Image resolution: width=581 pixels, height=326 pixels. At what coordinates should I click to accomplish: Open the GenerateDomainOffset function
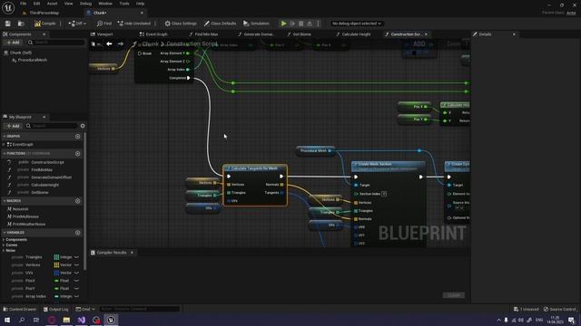click(51, 177)
